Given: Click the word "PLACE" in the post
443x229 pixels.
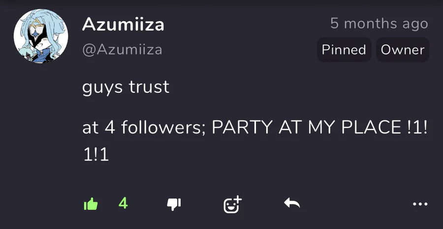Looking at the screenshot, I should [374, 127].
